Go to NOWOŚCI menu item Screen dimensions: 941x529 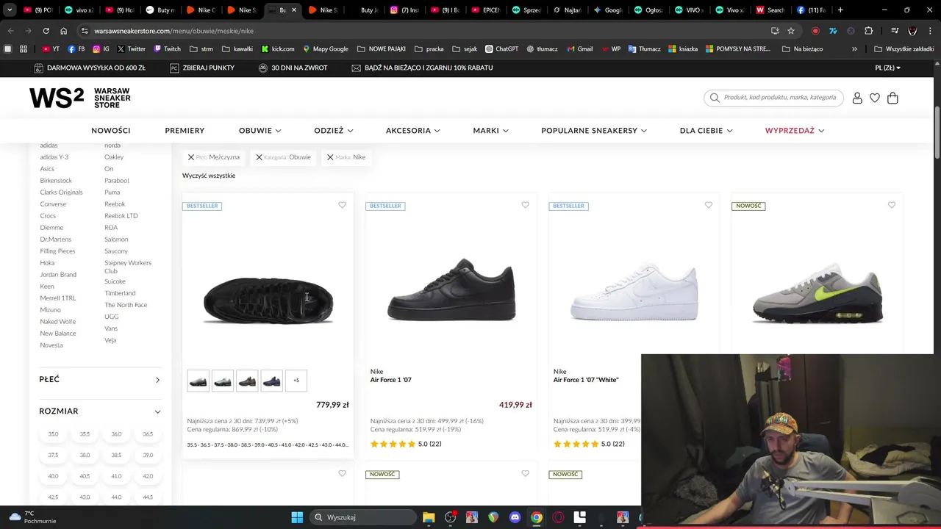tap(111, 131)
